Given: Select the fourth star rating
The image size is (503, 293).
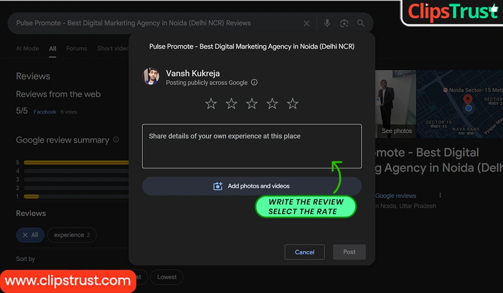Looking at the screenshot, I should pos(272,104).
